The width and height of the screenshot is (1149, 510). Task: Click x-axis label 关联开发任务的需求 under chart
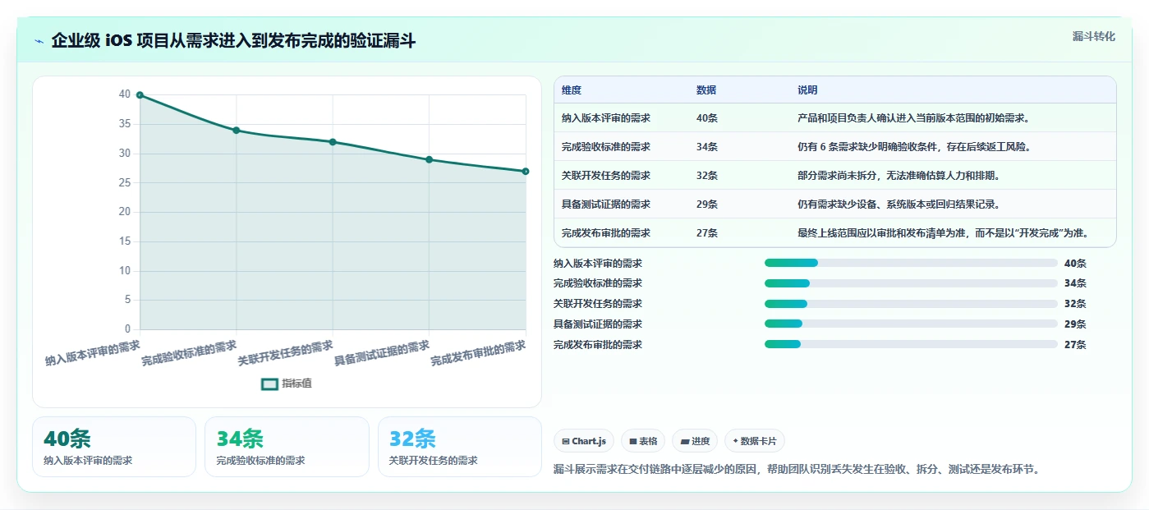[285, 353]
